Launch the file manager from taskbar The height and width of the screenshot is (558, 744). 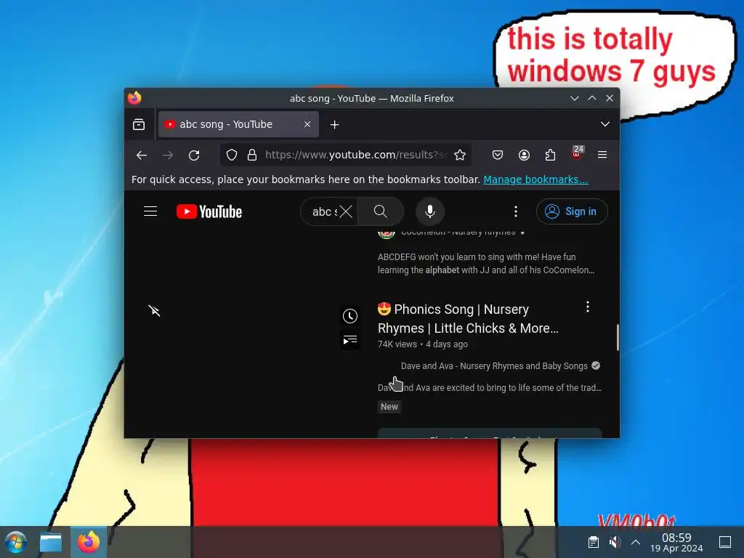click(51, 542)
